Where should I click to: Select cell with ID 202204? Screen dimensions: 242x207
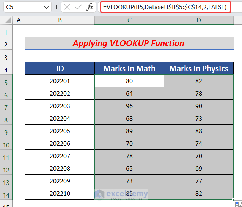(x=60, y=118)
